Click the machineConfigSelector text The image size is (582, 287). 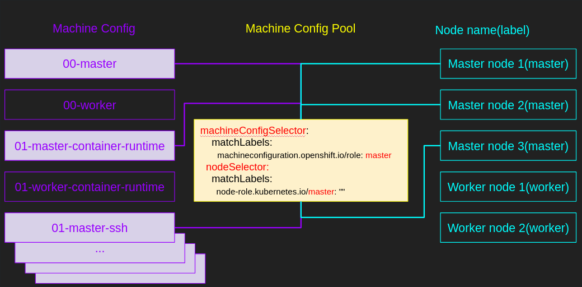coord(253,131)
